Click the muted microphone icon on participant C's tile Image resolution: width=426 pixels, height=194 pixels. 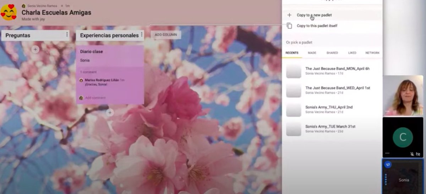pos(412,154)
